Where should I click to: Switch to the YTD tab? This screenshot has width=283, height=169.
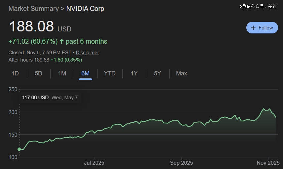pos(110,73)
